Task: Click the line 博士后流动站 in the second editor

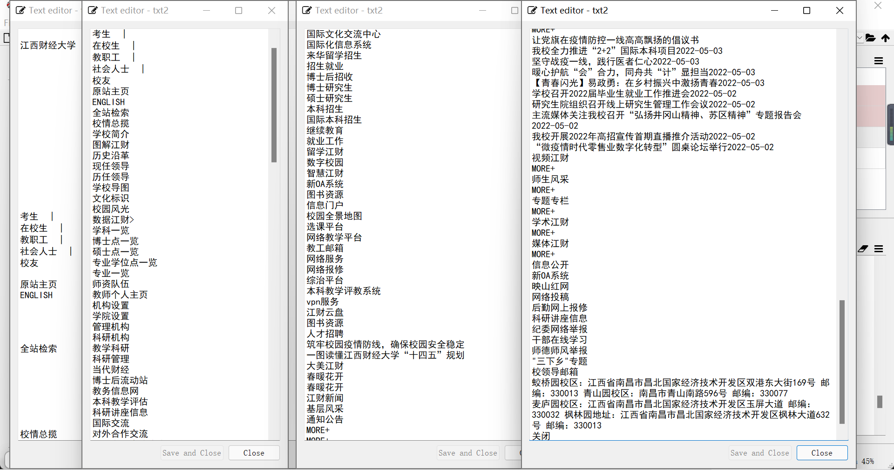Action: (x=120, y=380)
